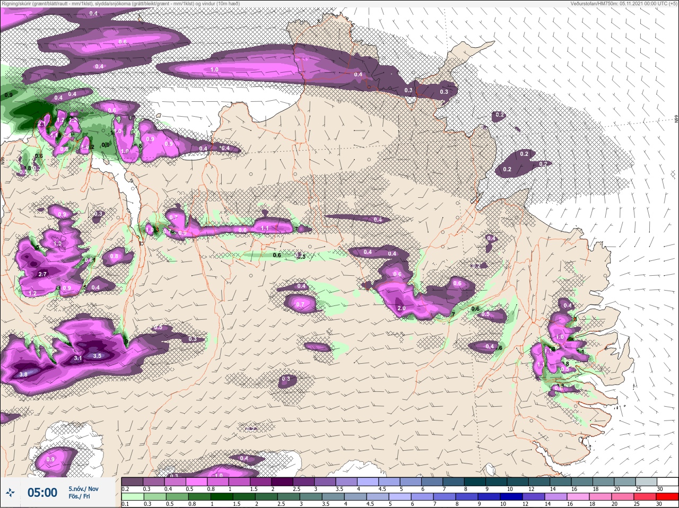Click the Veðurstofan compass logo icon
679x508 pixels.
click(10, 493)
